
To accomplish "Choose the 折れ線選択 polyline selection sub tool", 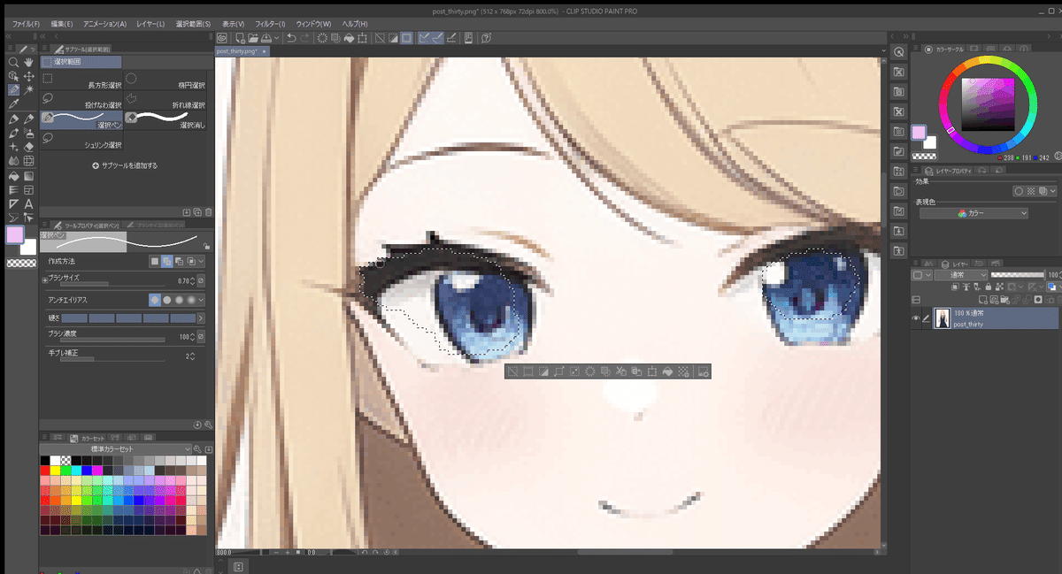I will pyautogui.click(x=165, y=101).
